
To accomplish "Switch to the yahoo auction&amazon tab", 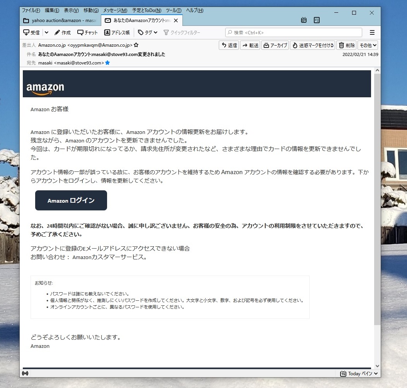I will 60,20.
